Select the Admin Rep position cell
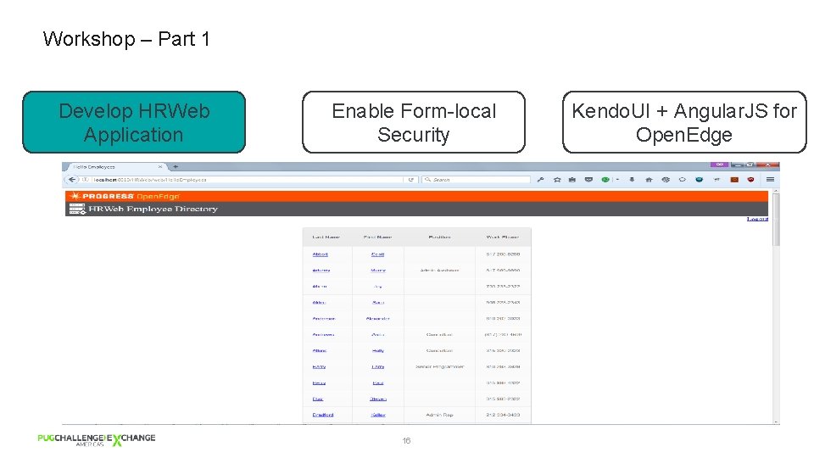 pyautogui.click(x=439, y=415)
